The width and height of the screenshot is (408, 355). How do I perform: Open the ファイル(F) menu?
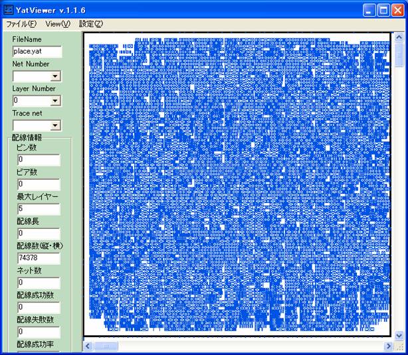pyautogui.click(x=21, y=24)
